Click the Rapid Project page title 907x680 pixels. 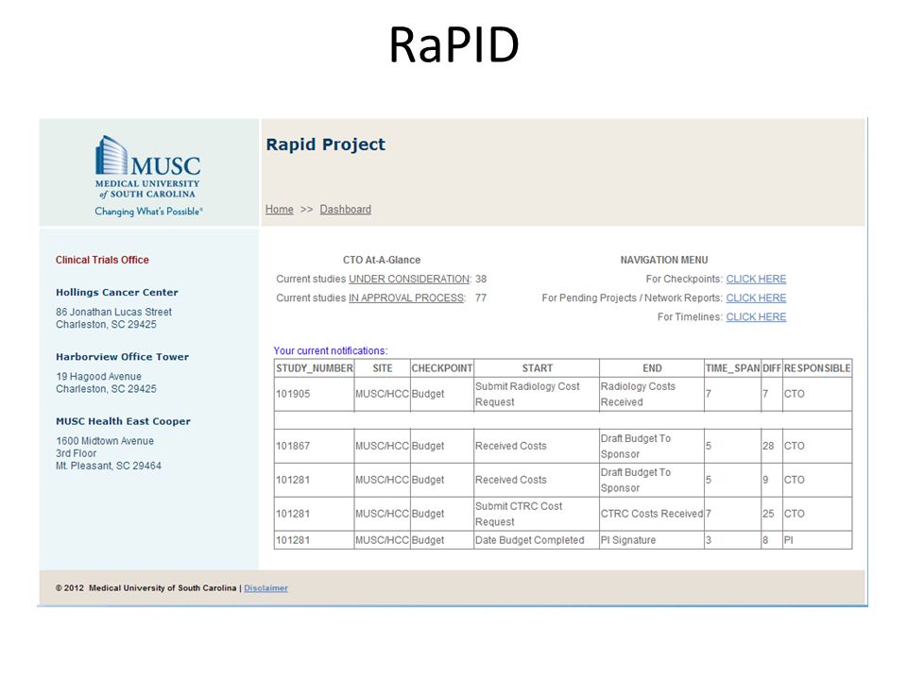326,144
